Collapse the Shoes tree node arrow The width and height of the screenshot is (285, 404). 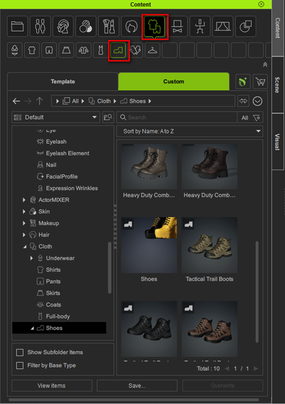[x=32, y=328]
